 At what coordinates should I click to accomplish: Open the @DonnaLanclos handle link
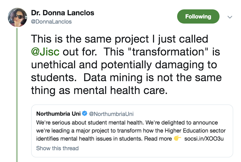(x=52, y=22)
